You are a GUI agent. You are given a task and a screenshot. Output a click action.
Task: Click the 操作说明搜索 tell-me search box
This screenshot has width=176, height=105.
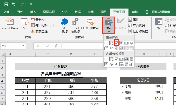click(161, 12)
